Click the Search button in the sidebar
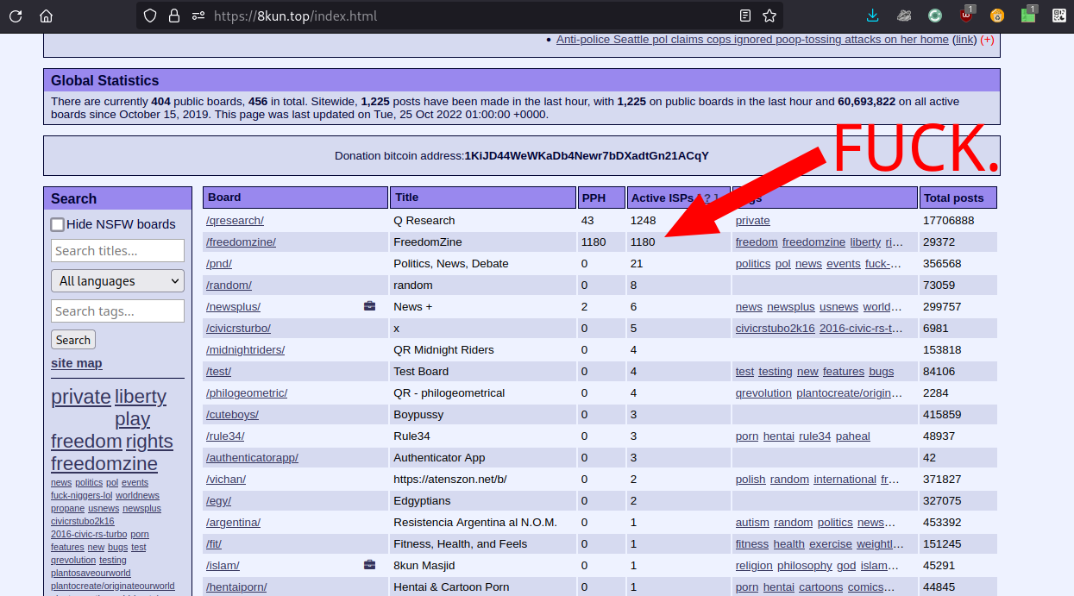The width and height of the screenshot is (1074, 596). pos(73,340)
